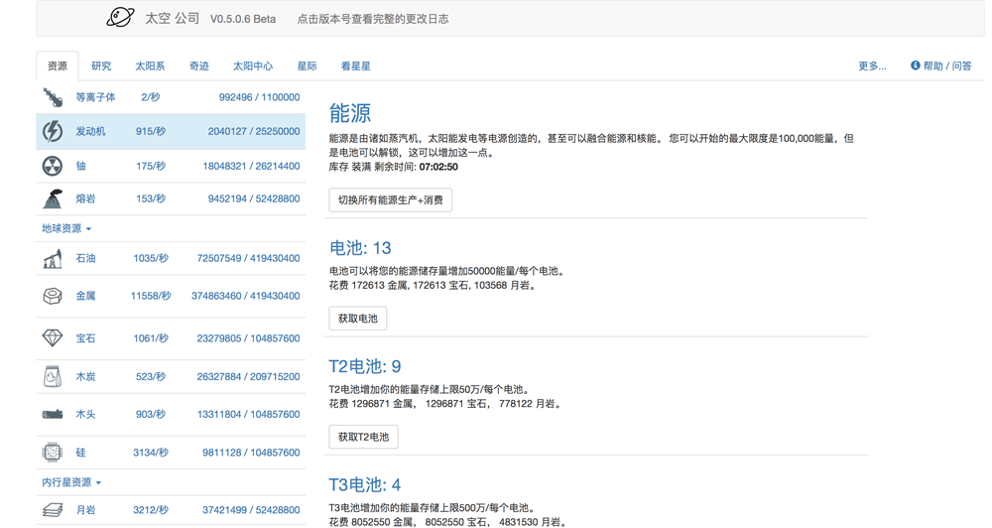Select the 熔岩 resource name

(x=85, y=198)
